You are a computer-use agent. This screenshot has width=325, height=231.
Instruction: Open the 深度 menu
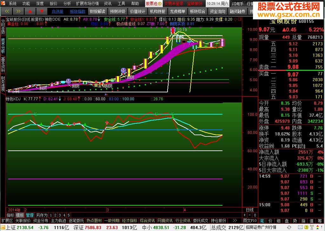40,3
